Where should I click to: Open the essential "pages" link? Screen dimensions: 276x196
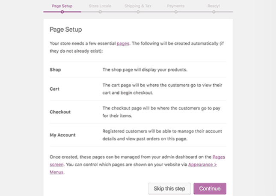[x=123, y=43]
